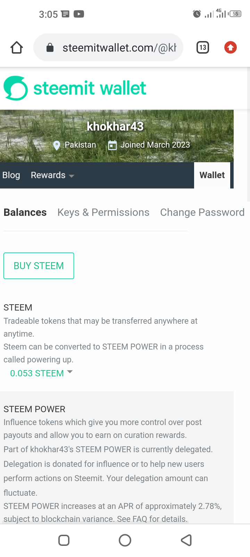Image resolution: width=250 pixels, height=557 pixels.
Task: Open the Change Password tab
Action: [202, 212]
